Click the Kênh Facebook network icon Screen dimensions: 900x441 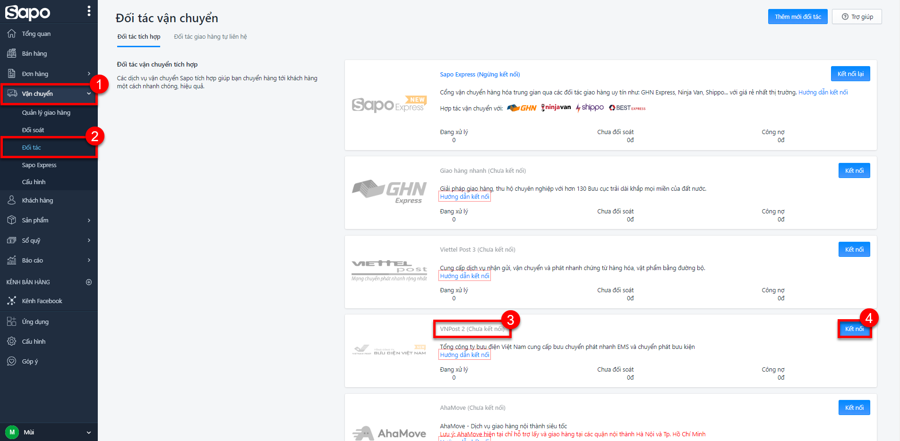[12, 301]
